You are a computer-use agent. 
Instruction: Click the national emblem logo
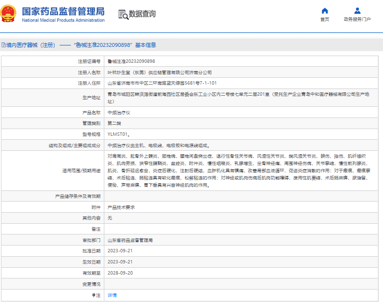point(8,14)
